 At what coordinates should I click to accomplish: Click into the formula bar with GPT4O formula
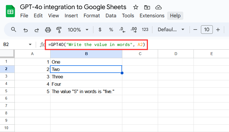(96, 45)
